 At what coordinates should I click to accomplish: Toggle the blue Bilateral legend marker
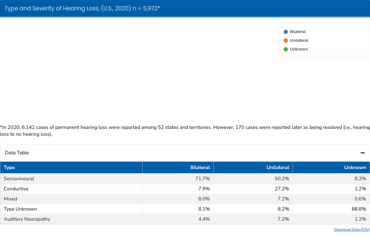click(x=286, y=32)
